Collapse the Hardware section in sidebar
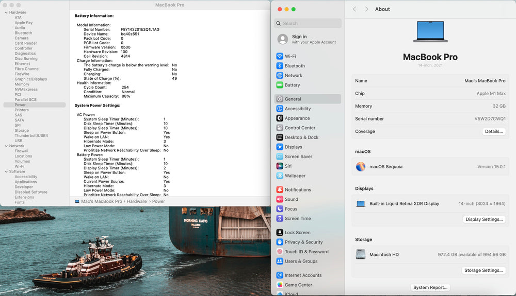The height and width of the screenshot is (296, 516). [6, 12]
